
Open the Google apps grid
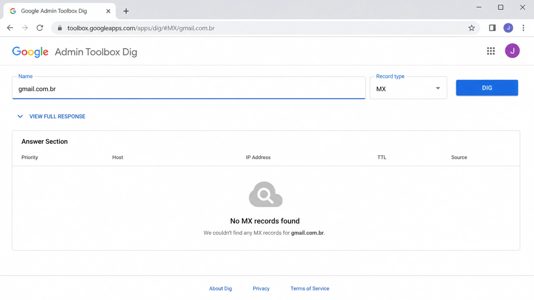[491, 51]
